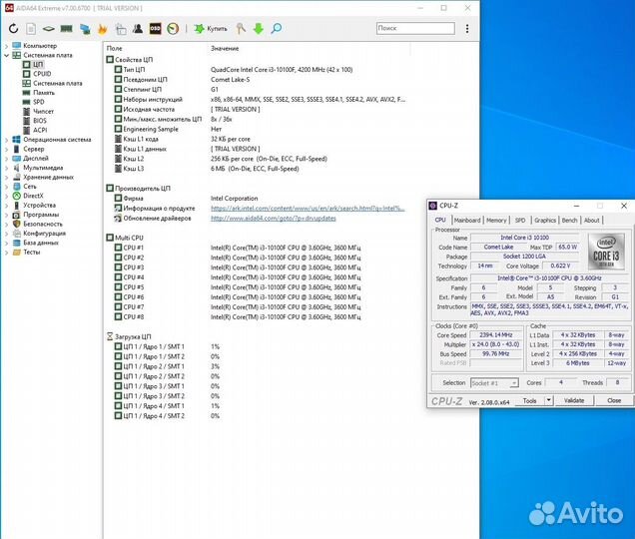Screen dimensions: 635x539
Task: Expand the Хранение данных node
Action: coord(6,177)
